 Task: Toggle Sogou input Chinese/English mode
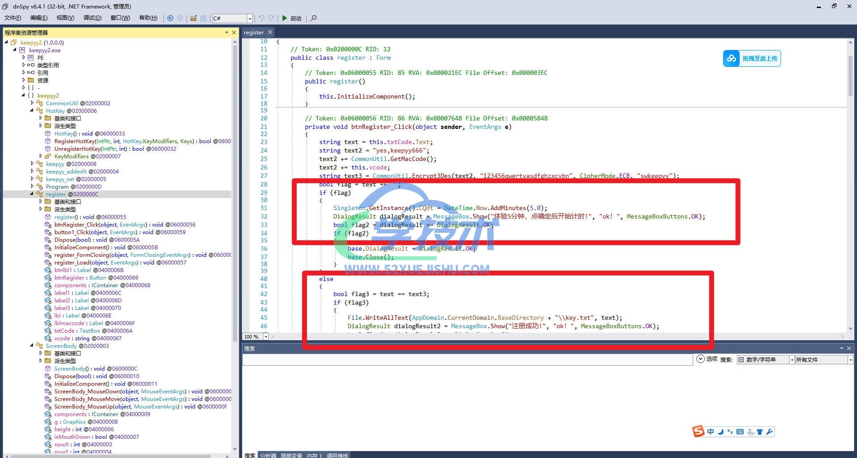(x=711, y=431)
